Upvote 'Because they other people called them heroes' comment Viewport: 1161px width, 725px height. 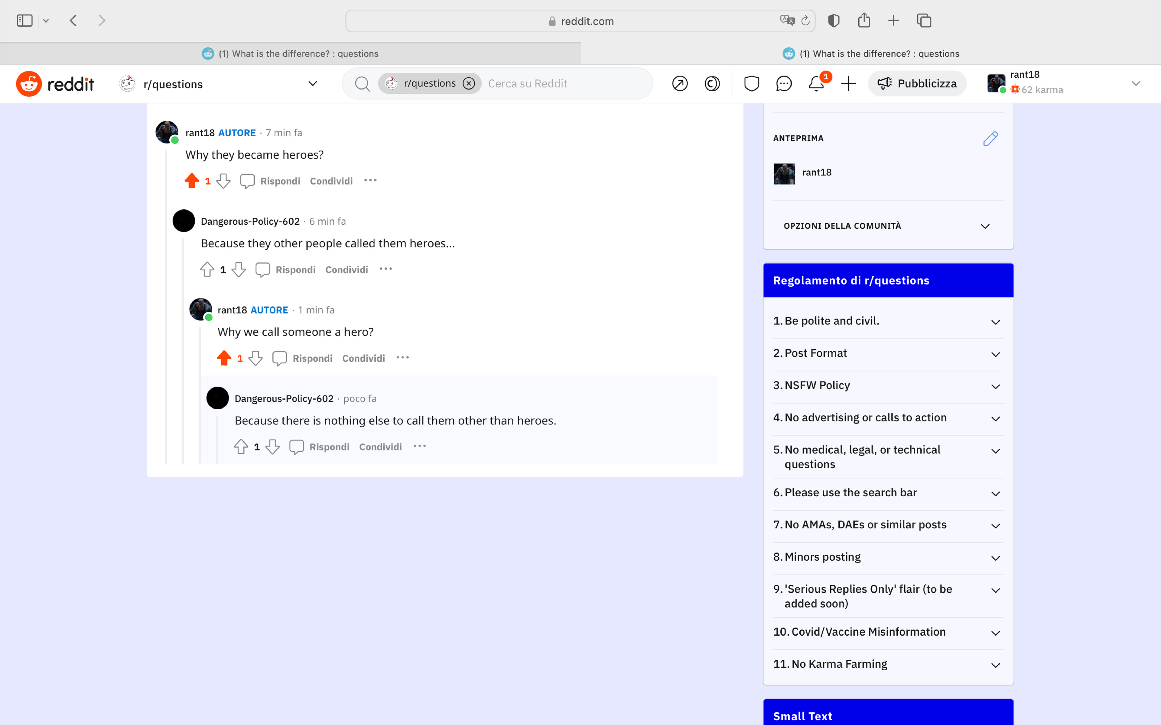(x=207, y=269)
